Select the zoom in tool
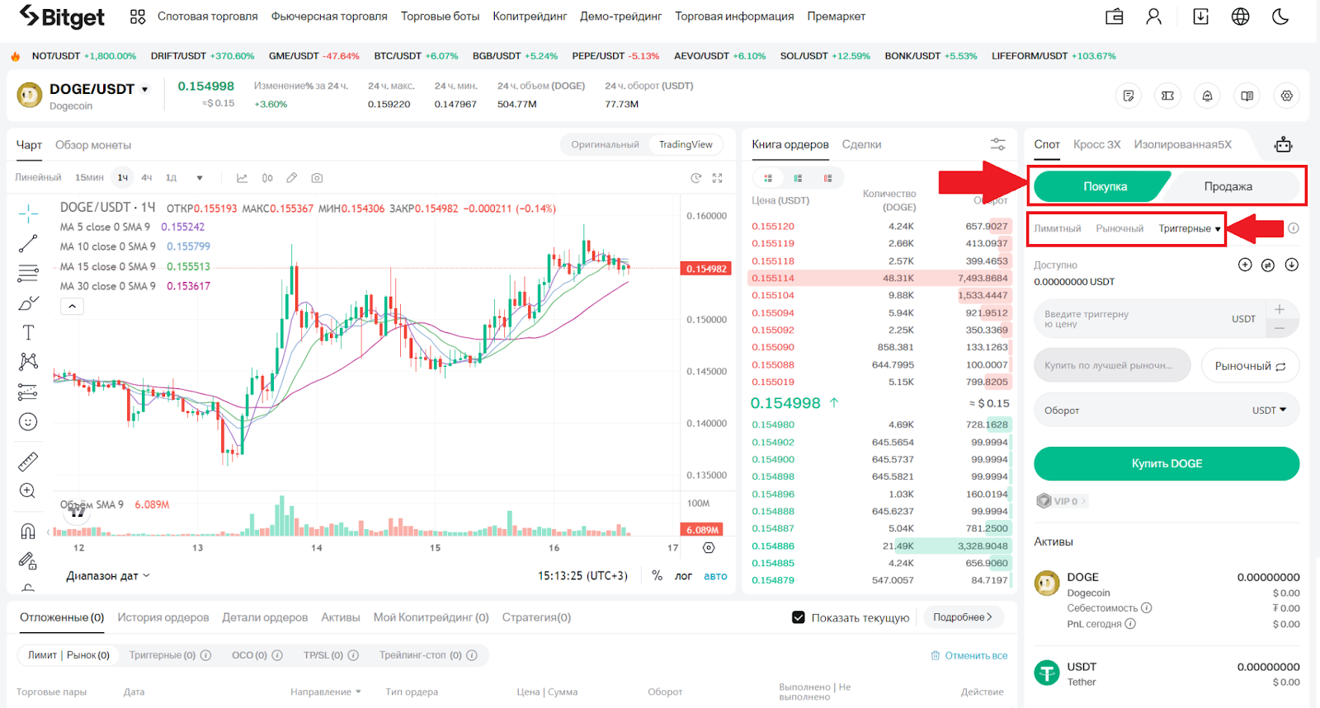 tap(27, 491)
